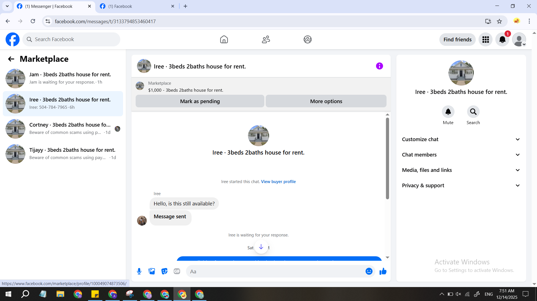537x301 pixels.
Task: Expand Media, files and links section
Action: [461, 170]
